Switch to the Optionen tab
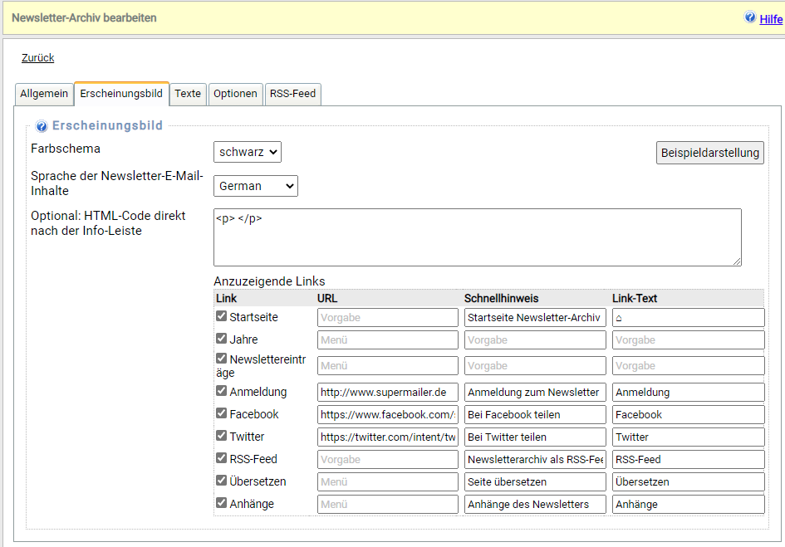The image size is (785, 547). coord(235,94)
